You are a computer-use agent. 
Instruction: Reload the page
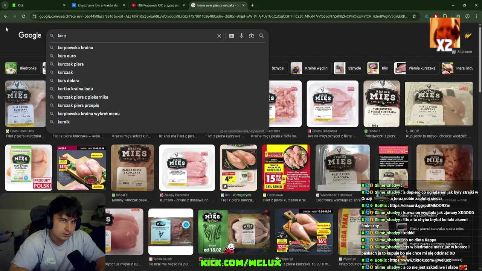[x=23, y=16]
